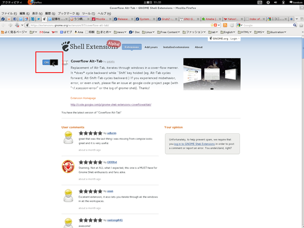304x228 pixels.
Task: Click the browser back arrow
Action: [x=4, y=25]
